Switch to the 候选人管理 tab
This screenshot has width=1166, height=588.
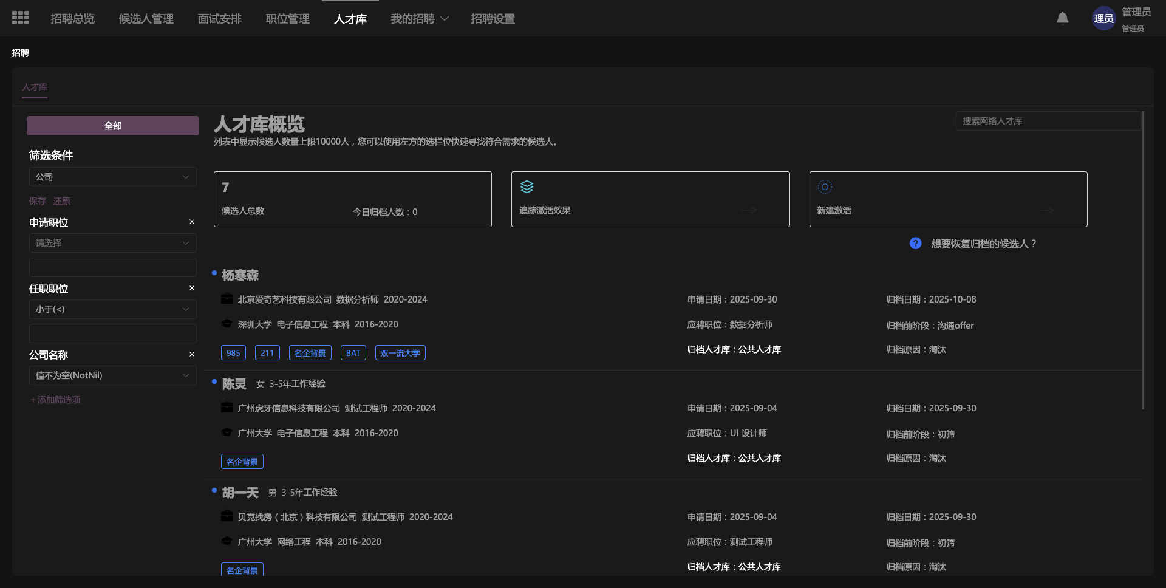tap(146, 19)
